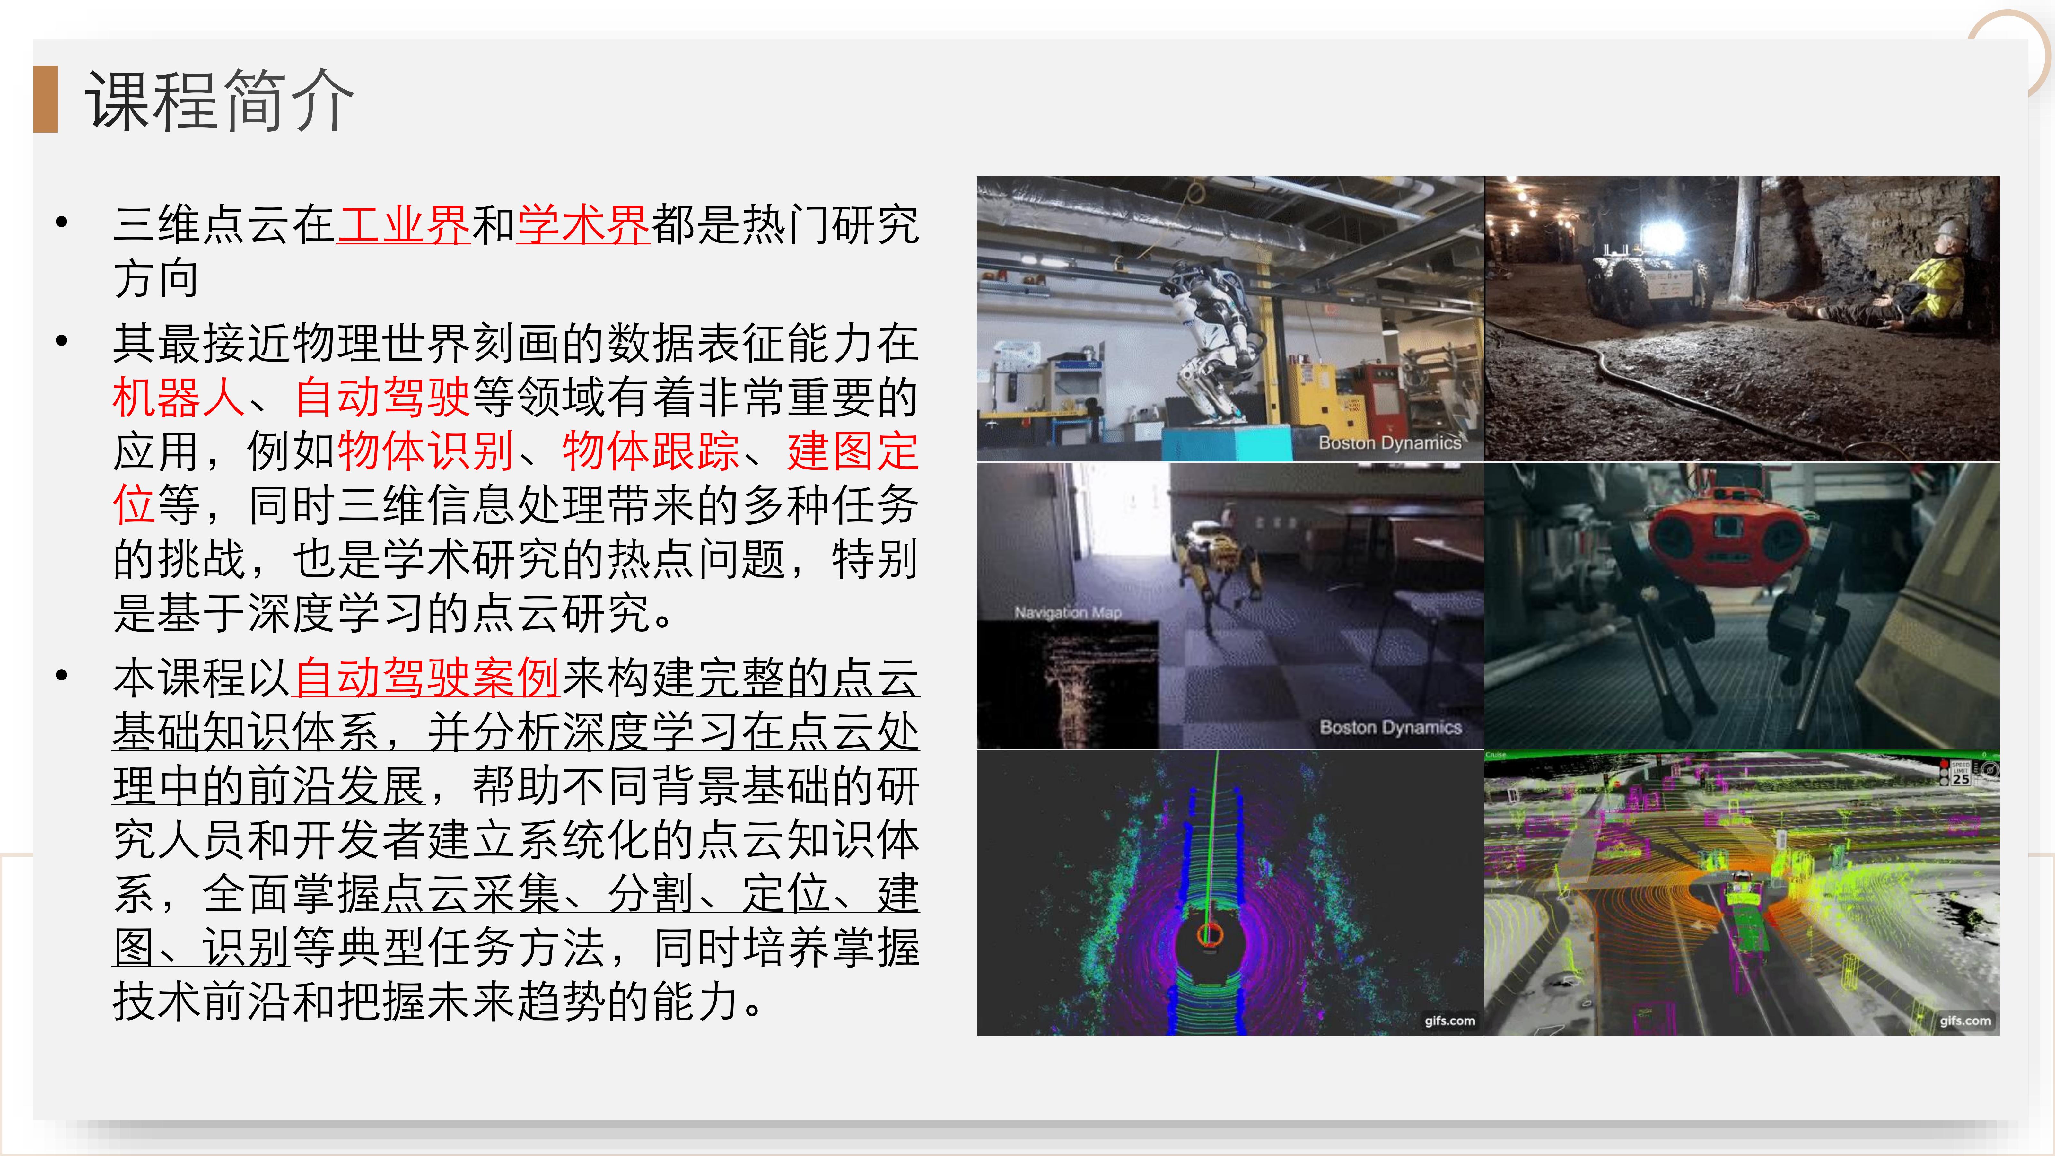2055x1156 pixels.
Task: Click the street intersection point cloud image
Action: coord(1742,893)
